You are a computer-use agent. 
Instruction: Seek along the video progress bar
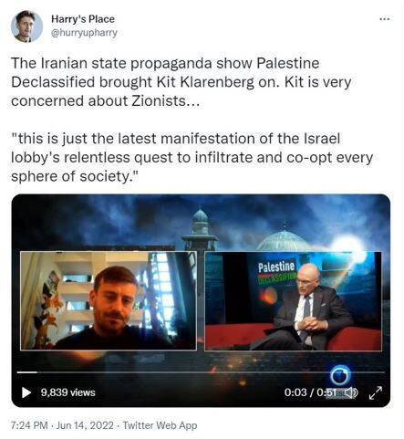201,372
